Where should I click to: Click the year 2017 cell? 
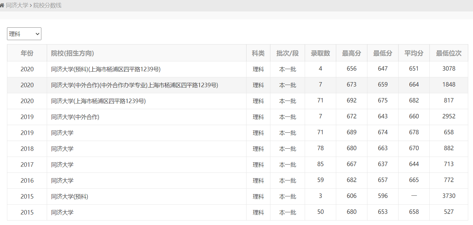point(27,165)
